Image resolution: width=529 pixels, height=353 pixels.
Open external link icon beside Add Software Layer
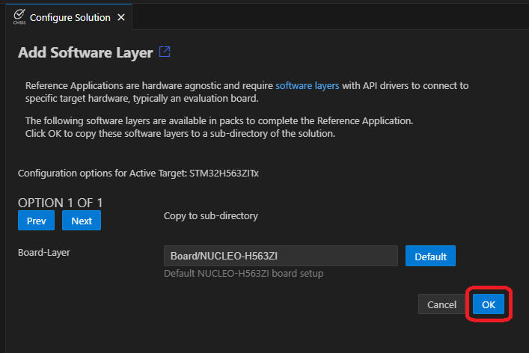coord(165,52)
